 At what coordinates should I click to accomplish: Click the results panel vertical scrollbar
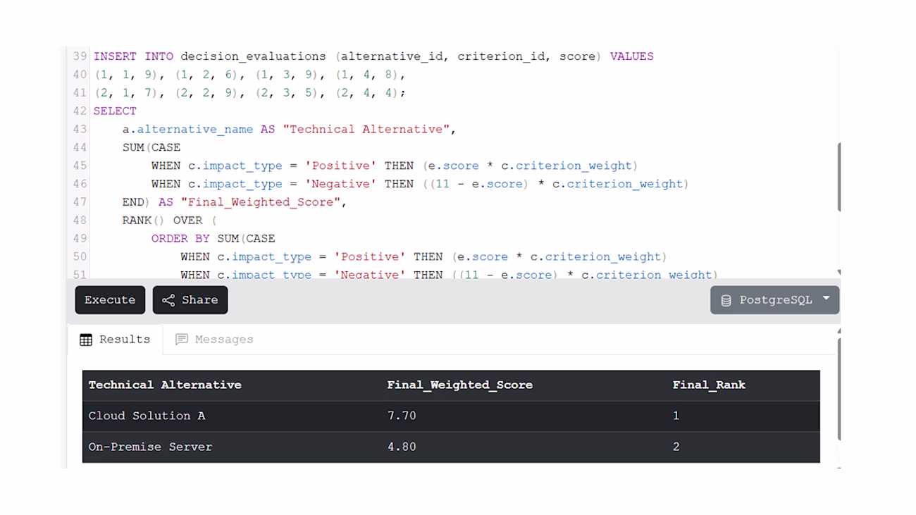click(838, 387)
